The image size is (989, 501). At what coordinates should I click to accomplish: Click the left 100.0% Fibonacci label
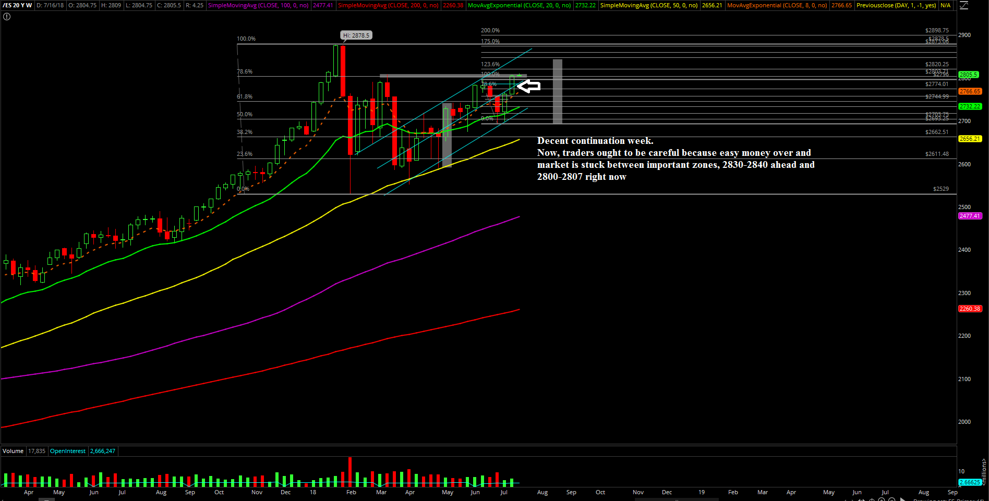[x=246, y=39]
